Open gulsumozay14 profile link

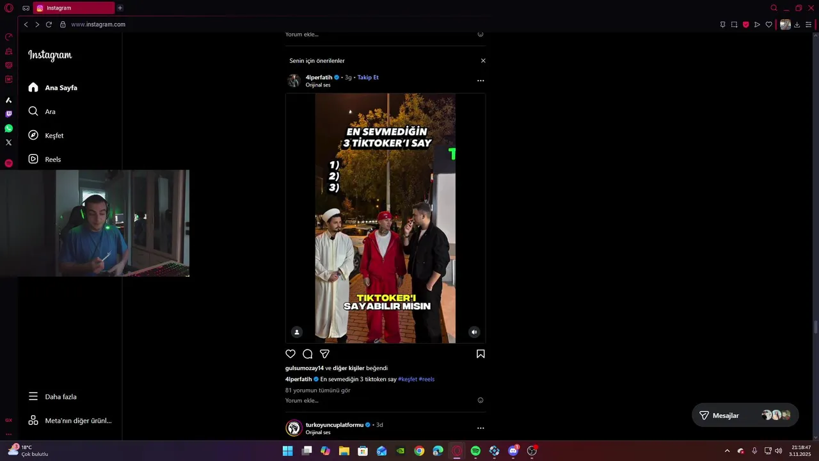(305, 368)
